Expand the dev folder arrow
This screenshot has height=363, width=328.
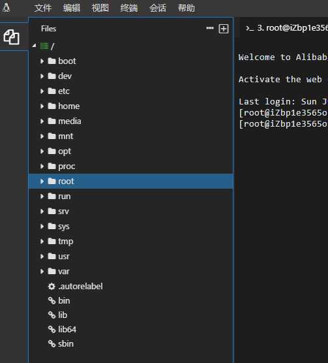pos(42,76)
